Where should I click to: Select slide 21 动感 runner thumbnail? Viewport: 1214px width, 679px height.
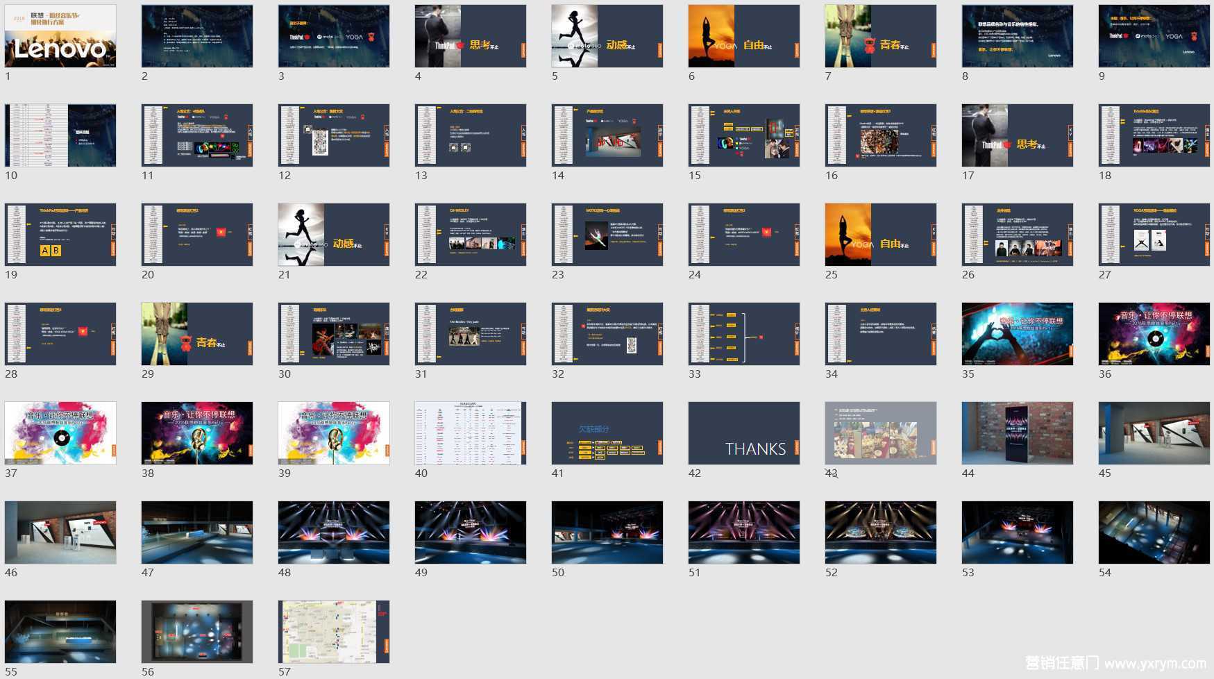334,235
